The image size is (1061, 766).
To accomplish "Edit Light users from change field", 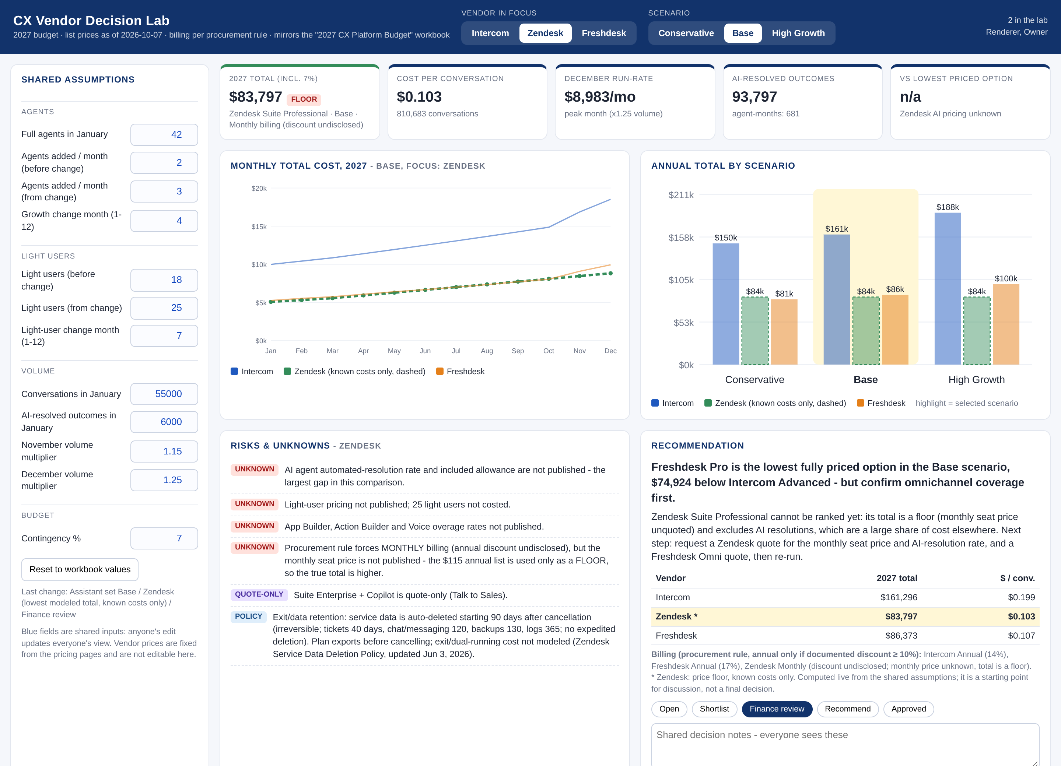I will [164, 308].
